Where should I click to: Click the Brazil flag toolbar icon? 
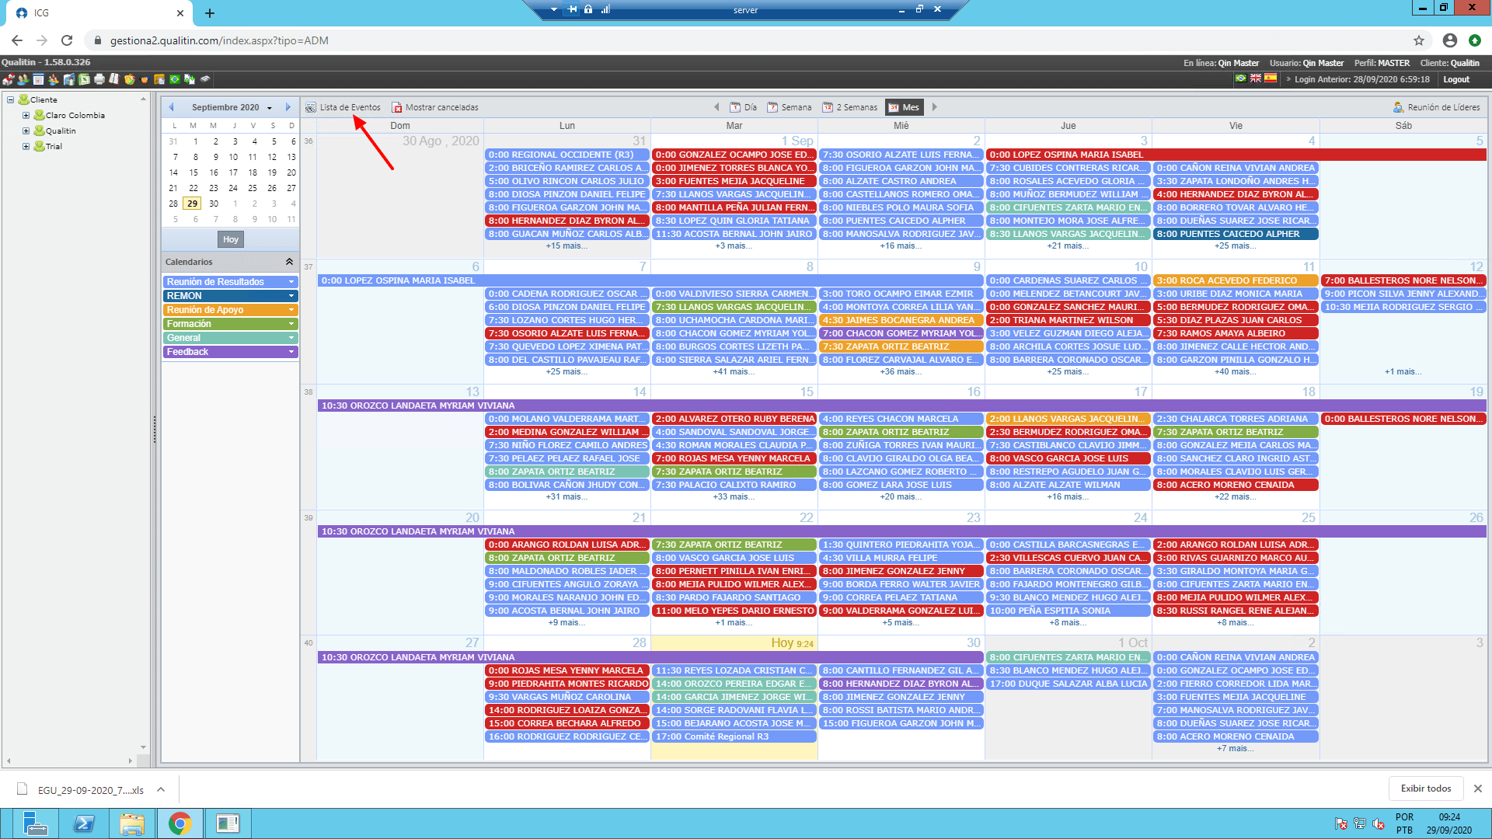click(x=175, y=79)
